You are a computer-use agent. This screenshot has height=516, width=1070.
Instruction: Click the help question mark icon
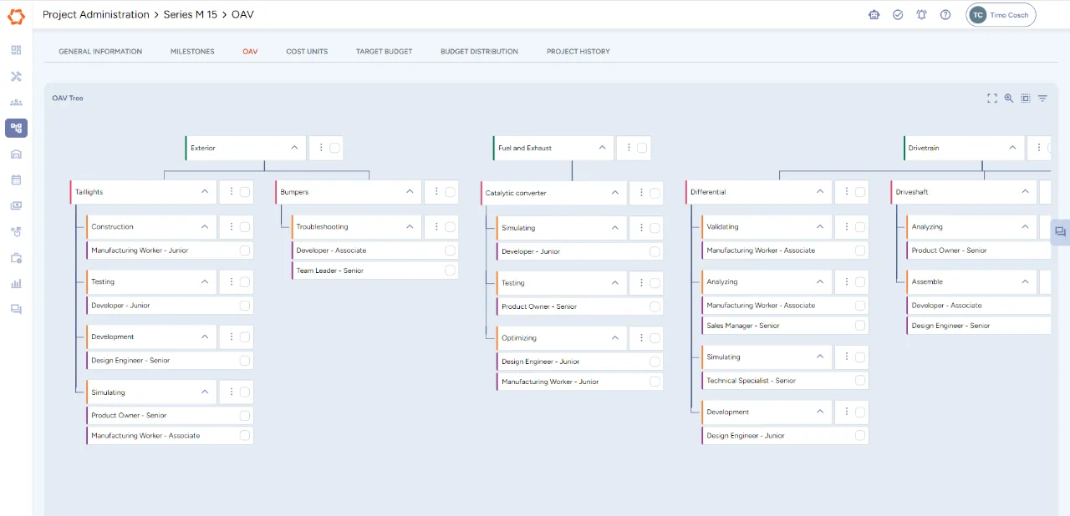click(x=945, y=15)
